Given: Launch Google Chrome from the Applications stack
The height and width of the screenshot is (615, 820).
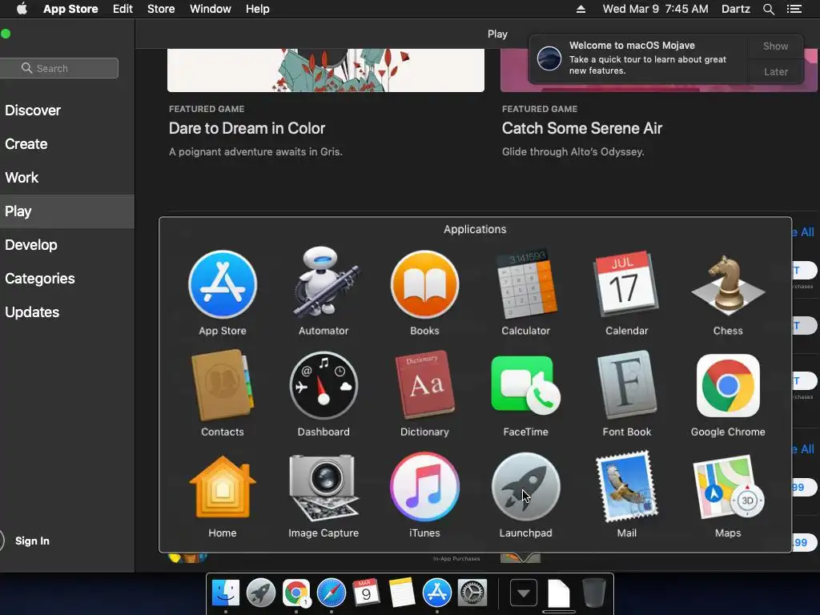Looking at the screenshot, I should tap(728, 385).
